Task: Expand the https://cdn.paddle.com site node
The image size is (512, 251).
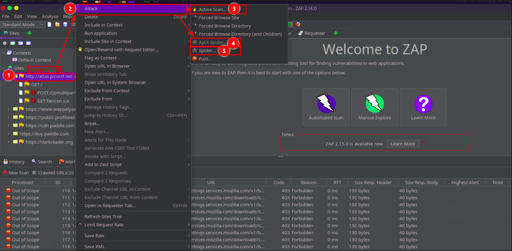Action: 8,125
